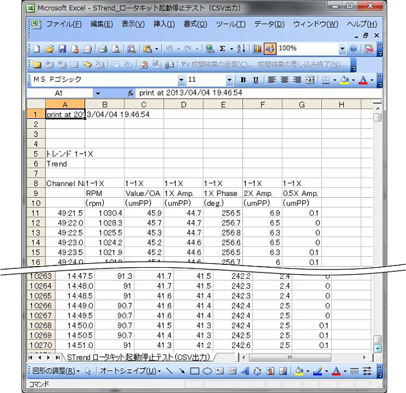Sort ascending with the A-Z arrow icon
This screenshot has width=406, height=393.
pyautogui.click(x=241, y=49)
